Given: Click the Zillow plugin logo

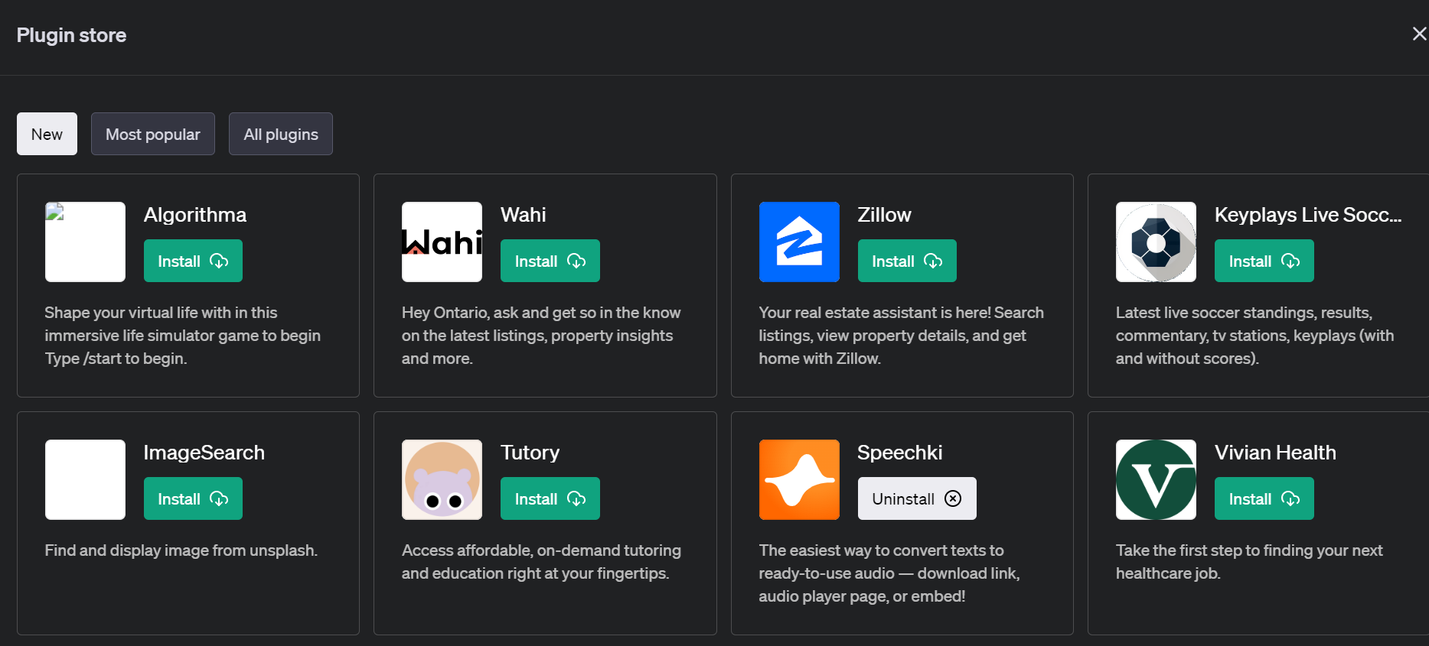Looking at the screenshot, I should 799,242.
